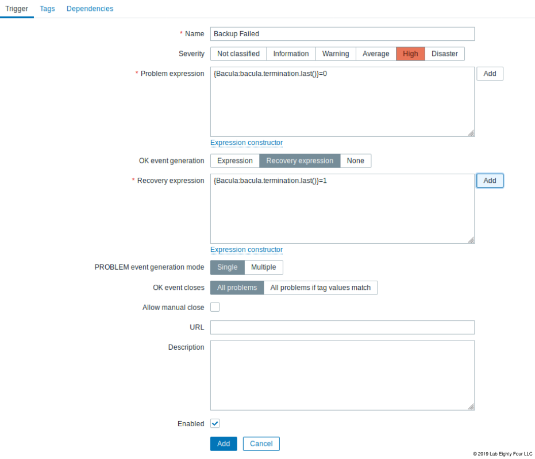Enable Allow manual close checkbox
Screen dimensions: 535x459
click(215, 307)
